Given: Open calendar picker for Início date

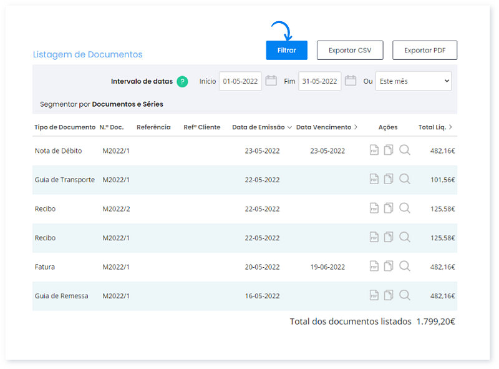Looking at the screenshot, I should click(x=271, y=81).
